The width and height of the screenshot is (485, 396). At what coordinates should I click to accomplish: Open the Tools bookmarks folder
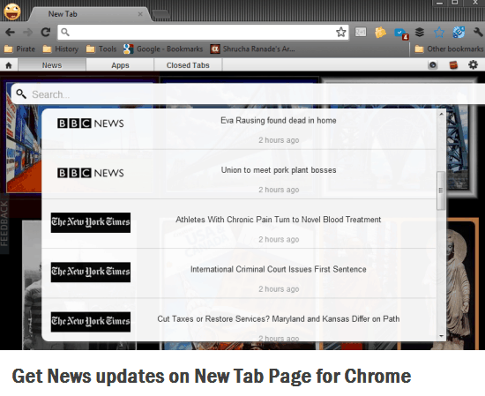[x=101, y=49]
